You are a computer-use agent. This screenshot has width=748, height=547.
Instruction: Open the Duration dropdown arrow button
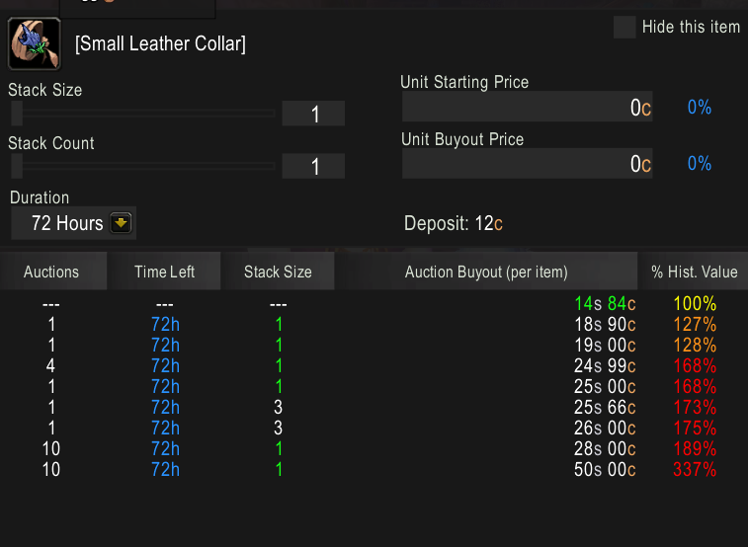click(x=121, y=223)
